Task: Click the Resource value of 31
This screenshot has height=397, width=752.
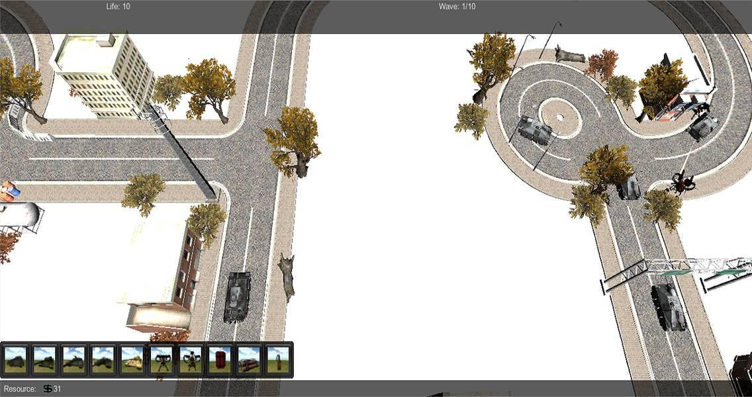Action: pos(58,387)
